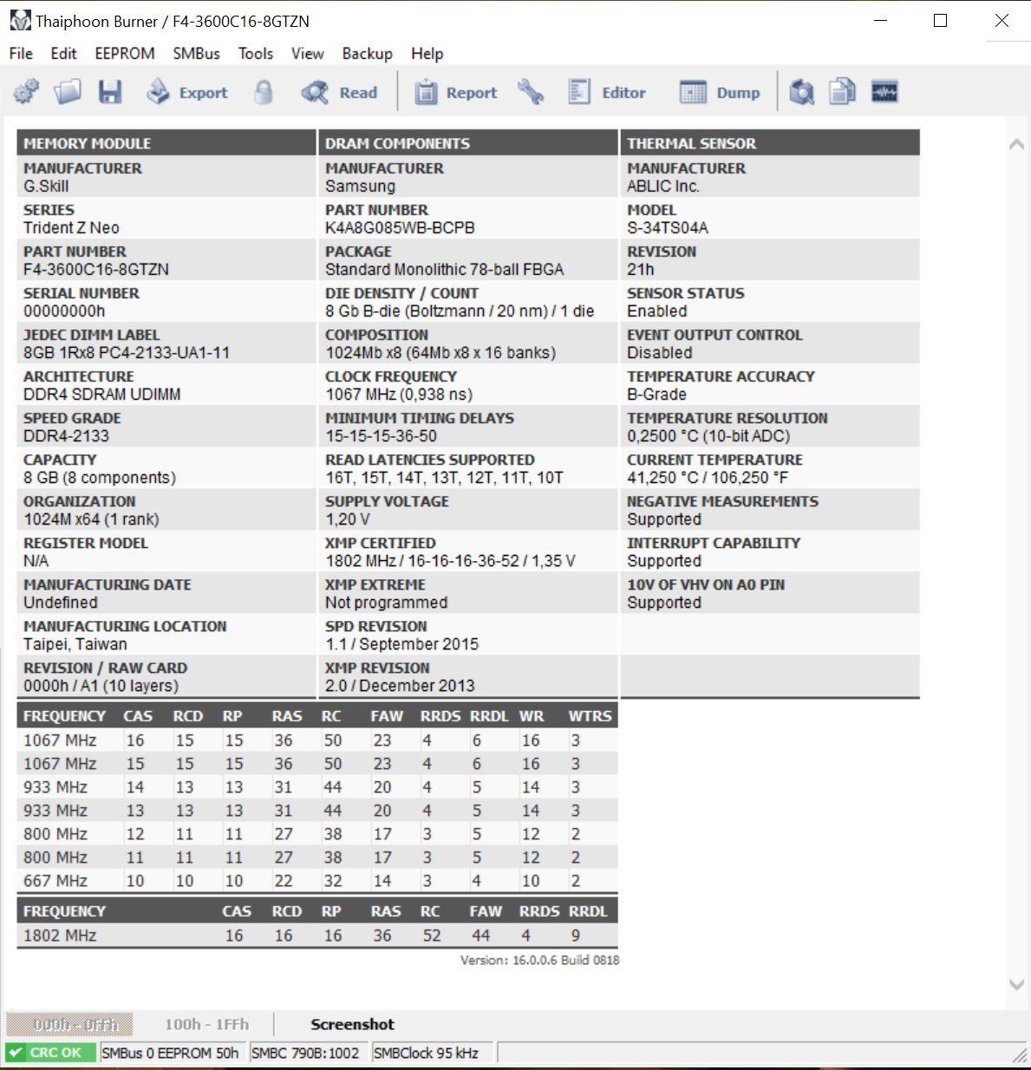Screen dimensions: 1031x1070
Task: Click the Taipei, Taiwan location value
Action: (x=75, y=644)
